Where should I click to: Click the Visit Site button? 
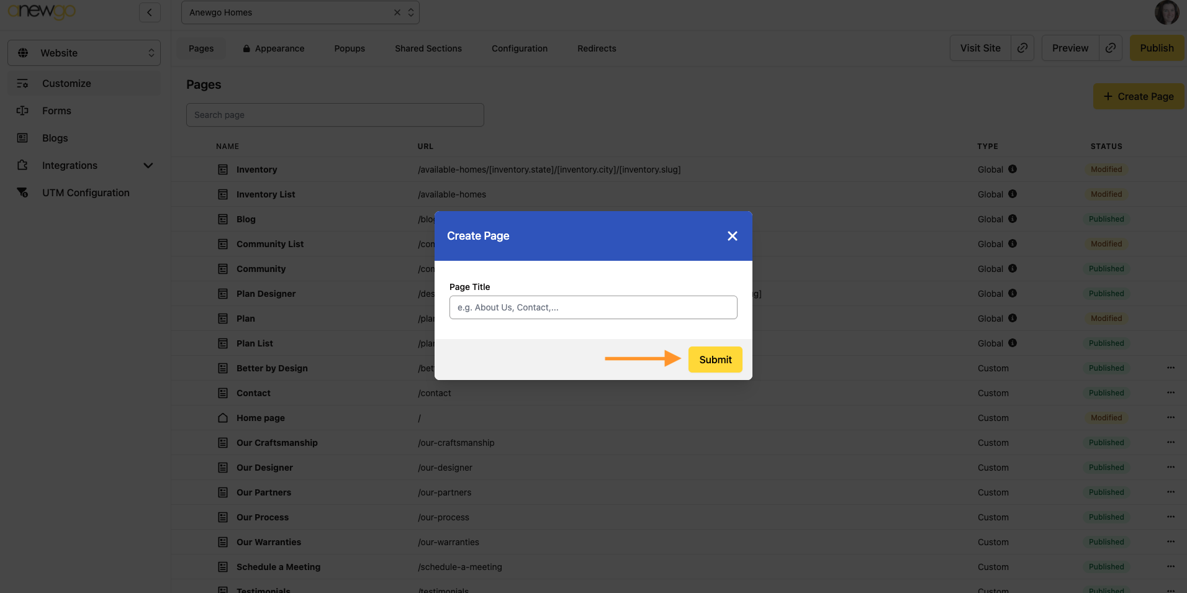980,48
